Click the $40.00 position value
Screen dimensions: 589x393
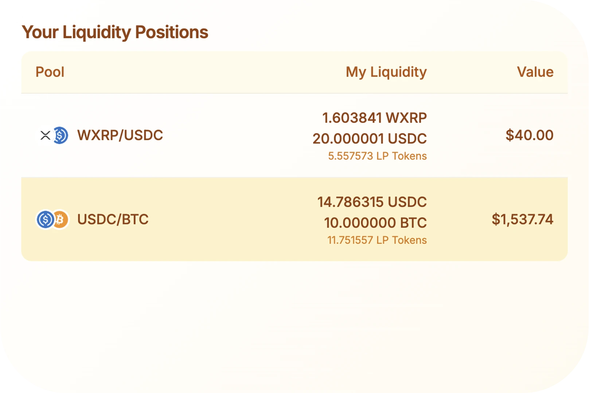coord(529,135)
